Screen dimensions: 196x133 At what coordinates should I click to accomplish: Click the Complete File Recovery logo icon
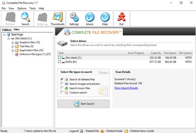[67, 32]
